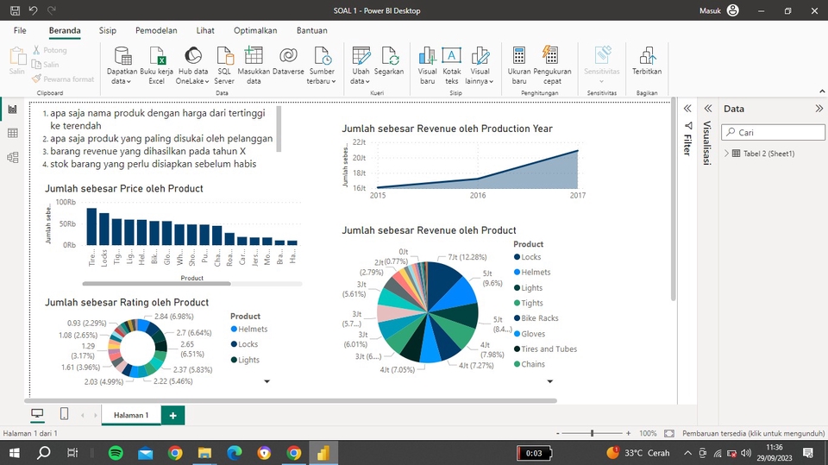
Task: Select the Beranda ribbon tab
Action: pyautogui.click(x=65, y=31)
